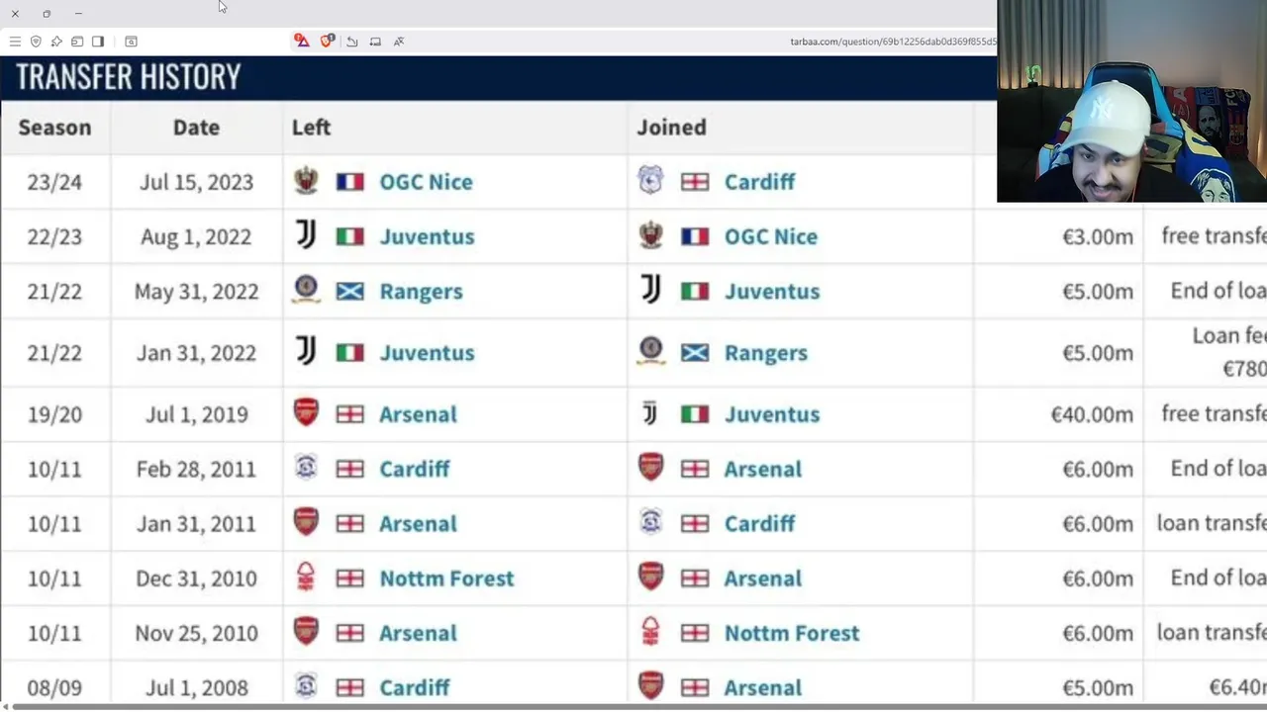Open the browser hamburger menu

(x=15, y=42)
